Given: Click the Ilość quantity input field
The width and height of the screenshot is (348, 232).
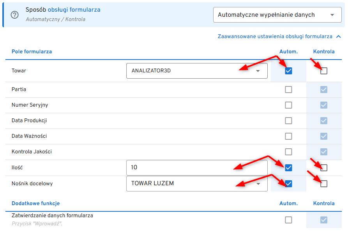Looking at the screenshot, I should 197,168.
